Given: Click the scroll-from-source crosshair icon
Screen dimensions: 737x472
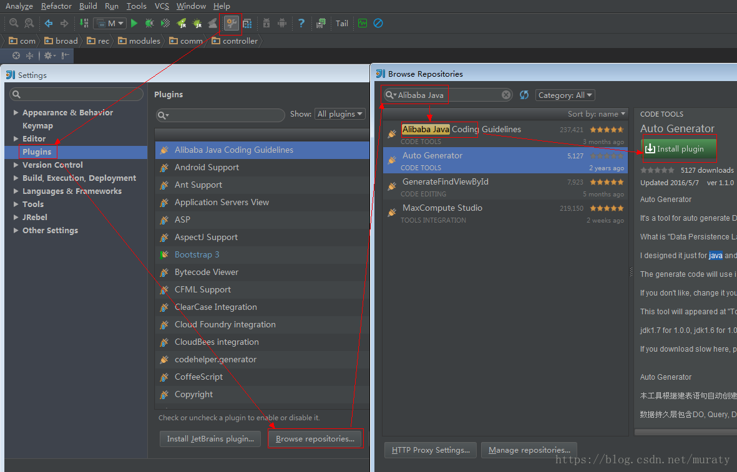Looking at the screenshot, I should [16, 55].
